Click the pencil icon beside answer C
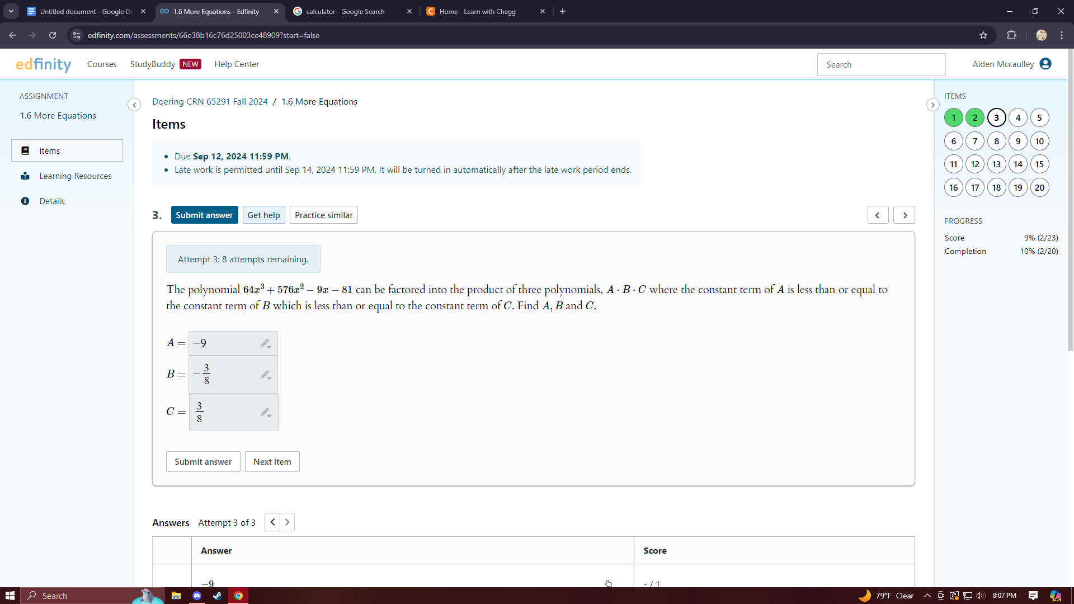Screen dimensions: 1074x604 (x=265, y=412)
